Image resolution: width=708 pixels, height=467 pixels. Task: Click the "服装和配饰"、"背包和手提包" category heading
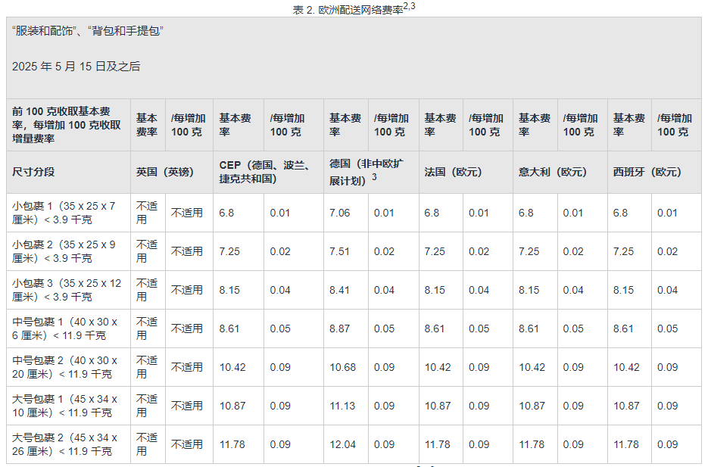click(x=88, y=31)
